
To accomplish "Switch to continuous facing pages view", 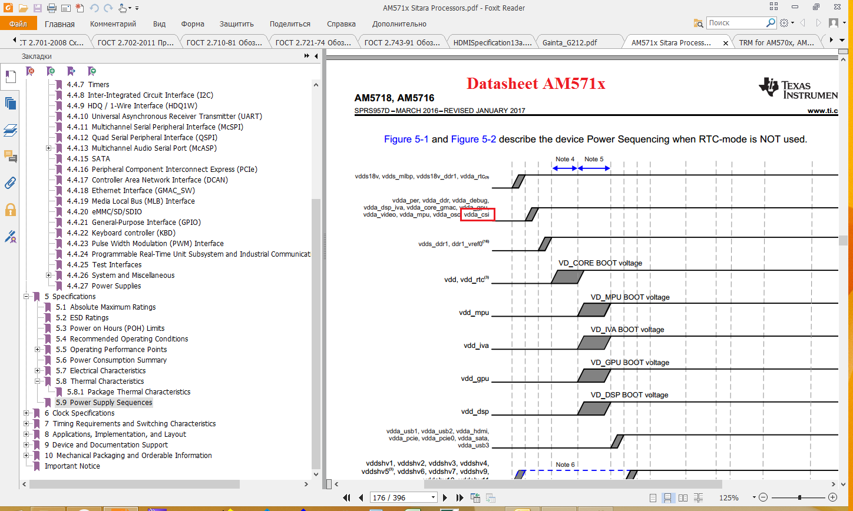I will pyautogui.click(x=698, y=497).
